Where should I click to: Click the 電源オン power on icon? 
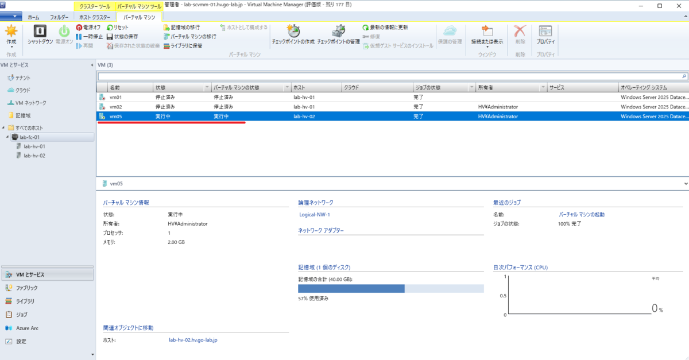point(64,32)
